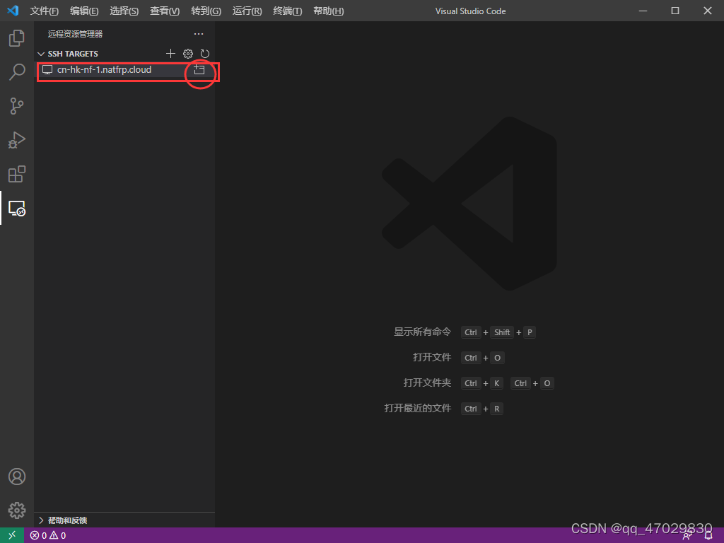Open the Extensions view icon
The image size is (724, 543).
tap(17, 174)
